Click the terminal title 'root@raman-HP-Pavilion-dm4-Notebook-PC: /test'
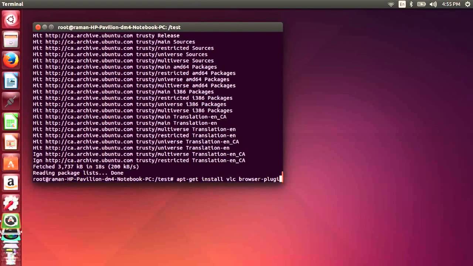 [x=119, y=27]
